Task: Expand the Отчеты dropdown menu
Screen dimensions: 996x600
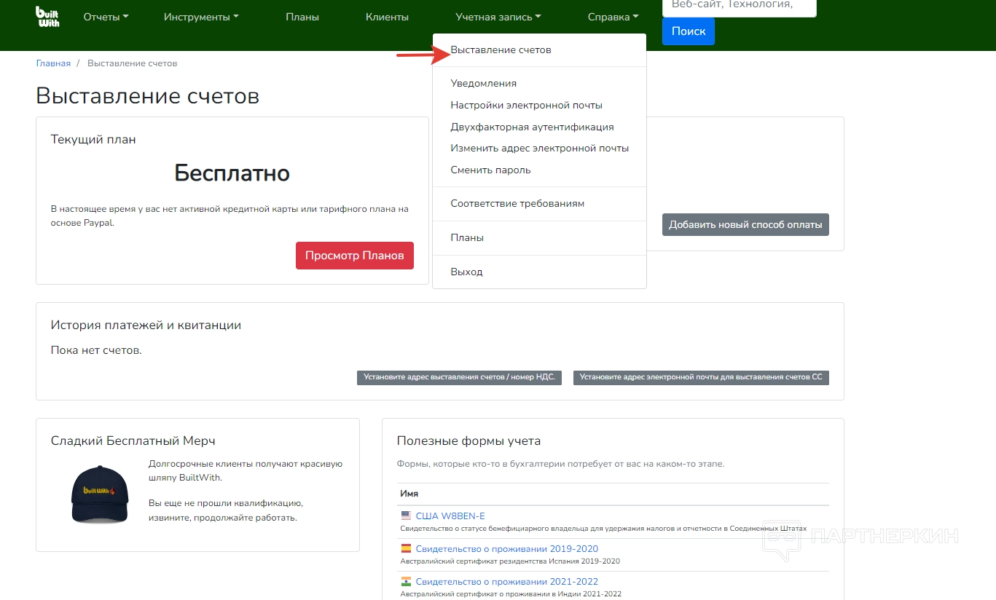Action: tap(106, 17)
